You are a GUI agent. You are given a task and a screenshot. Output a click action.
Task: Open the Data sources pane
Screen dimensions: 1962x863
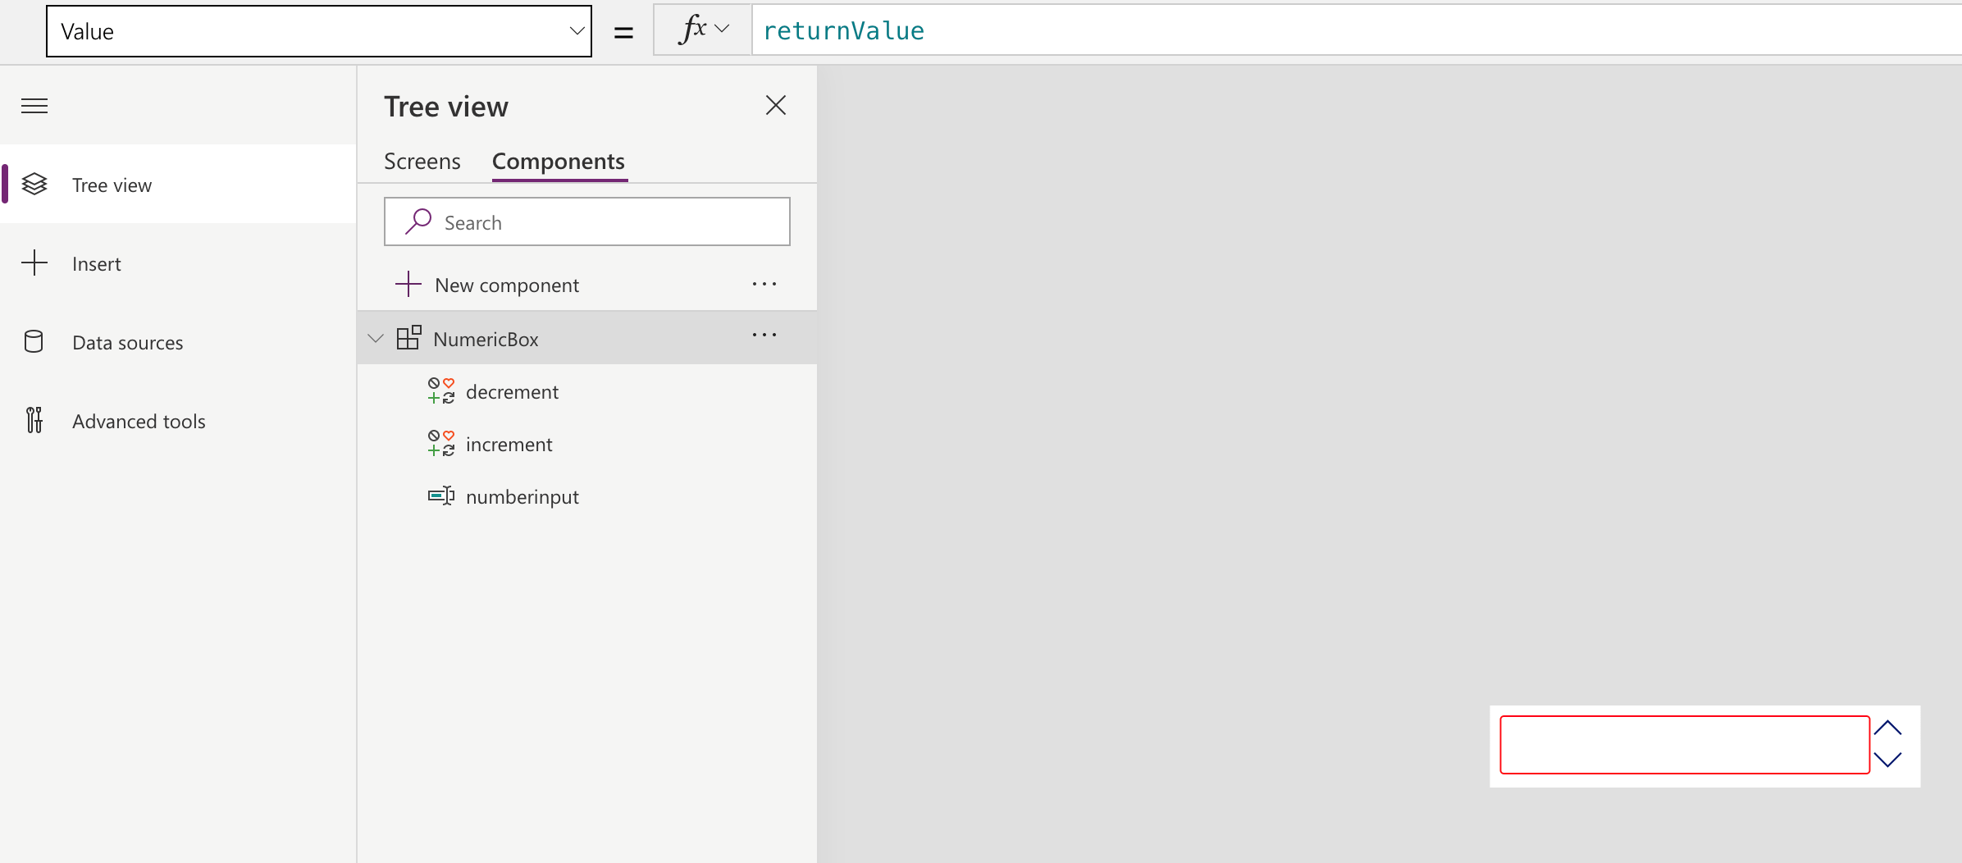[x=178, y=342]
